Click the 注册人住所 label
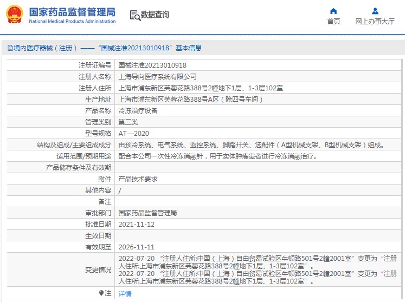 95,88
